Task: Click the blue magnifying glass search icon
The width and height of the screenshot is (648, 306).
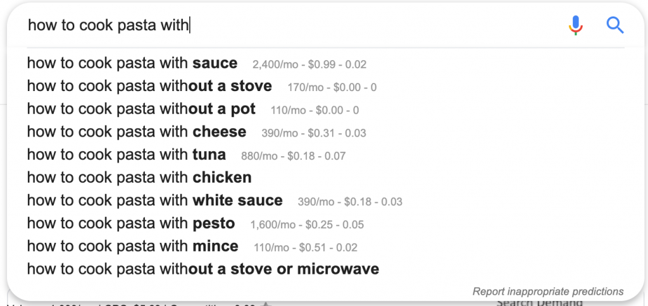Action: 615,25
